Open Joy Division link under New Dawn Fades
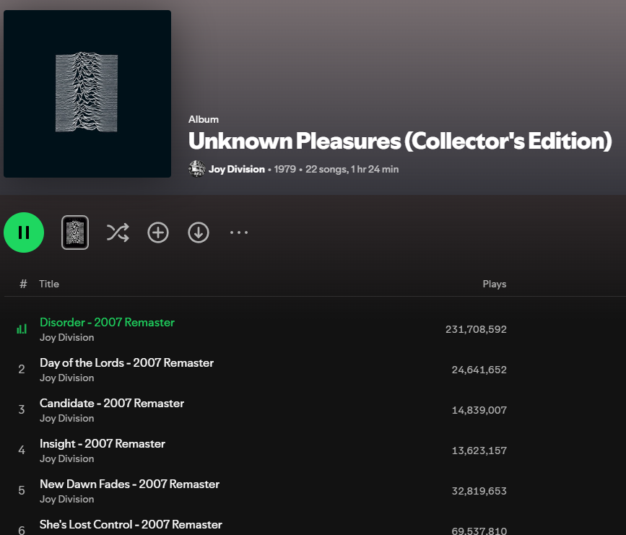The width and height of the screenshot is (626, 535). (x=66, y=499)
